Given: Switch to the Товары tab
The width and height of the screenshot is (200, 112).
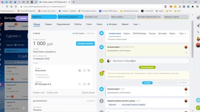Looking at the screenshot, I should click(48, 24).
